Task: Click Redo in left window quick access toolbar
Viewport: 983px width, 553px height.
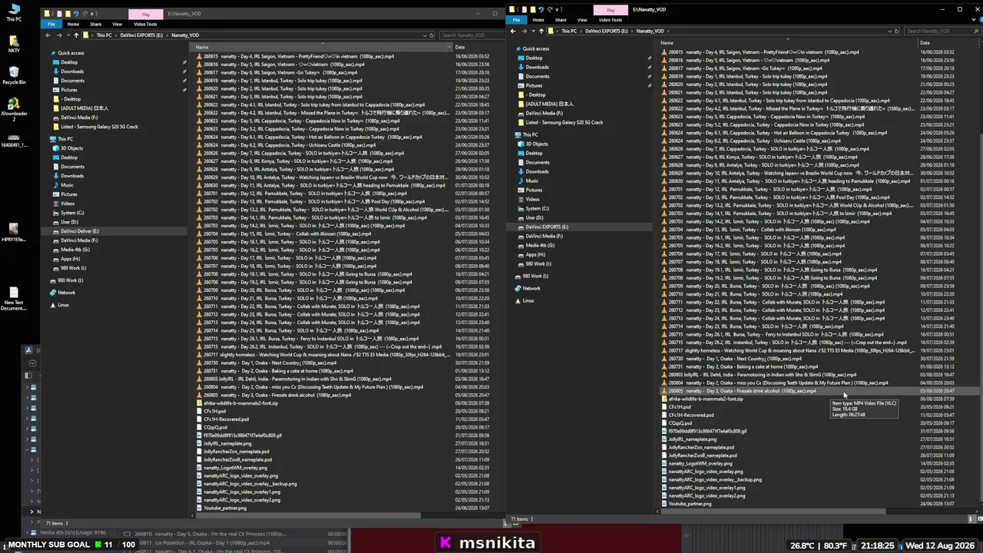Action: 84,13
